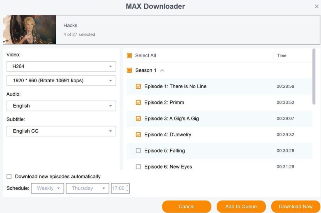The width and height of the screenshot is (321, 213).
Task: Click the '4 of 27 selected' text
Action: coord(79,34)
